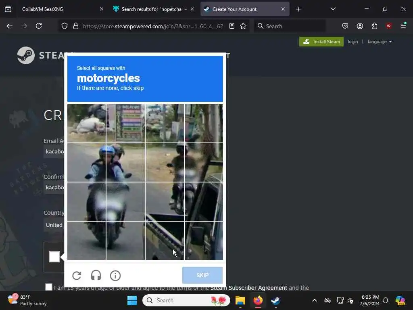413x310 pixels.
Task: Open the extensions puzzle icon
Action: [374, 26]
